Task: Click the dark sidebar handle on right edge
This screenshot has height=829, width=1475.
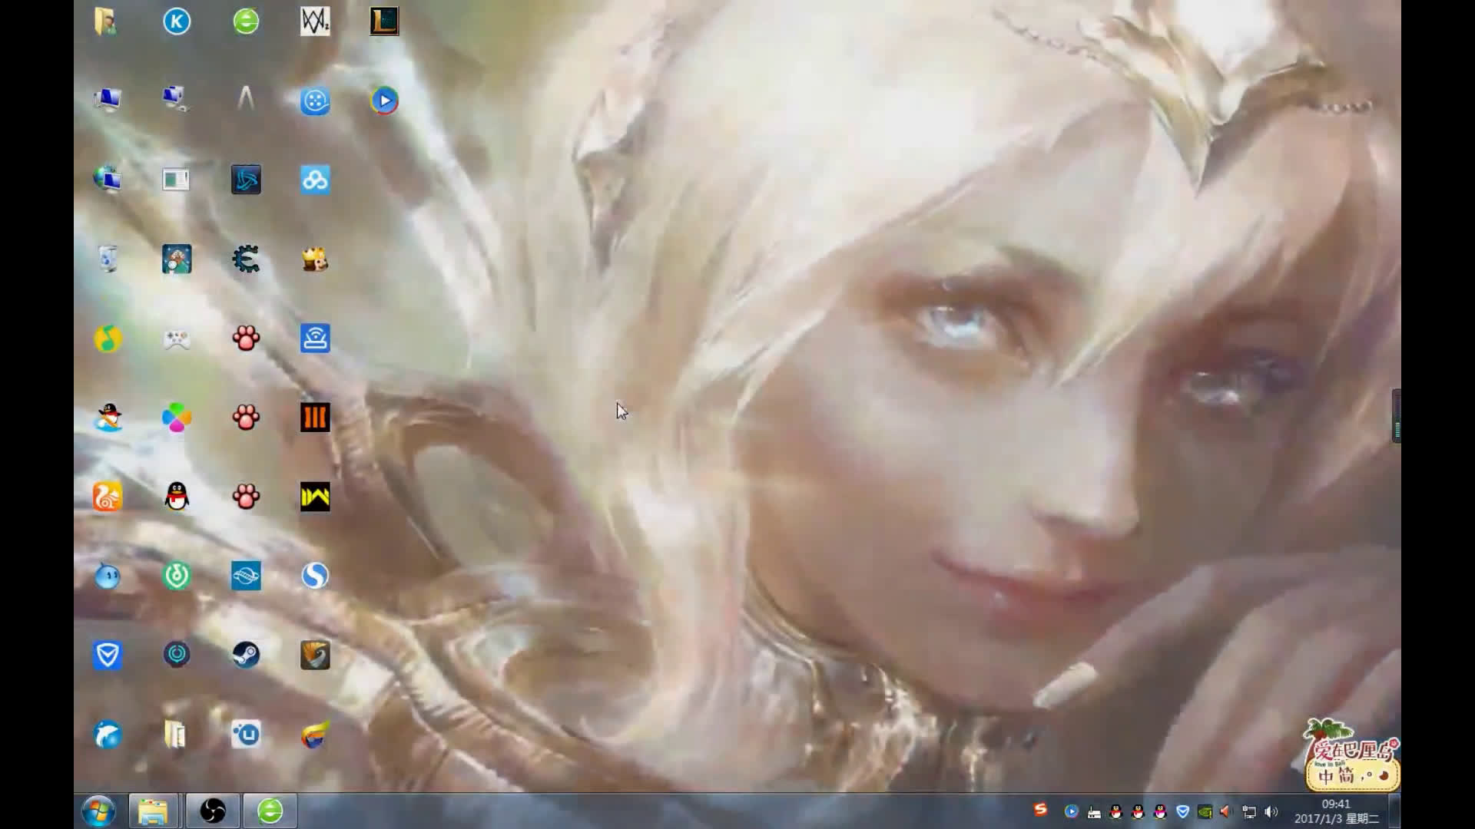Action: [1397, 415]
